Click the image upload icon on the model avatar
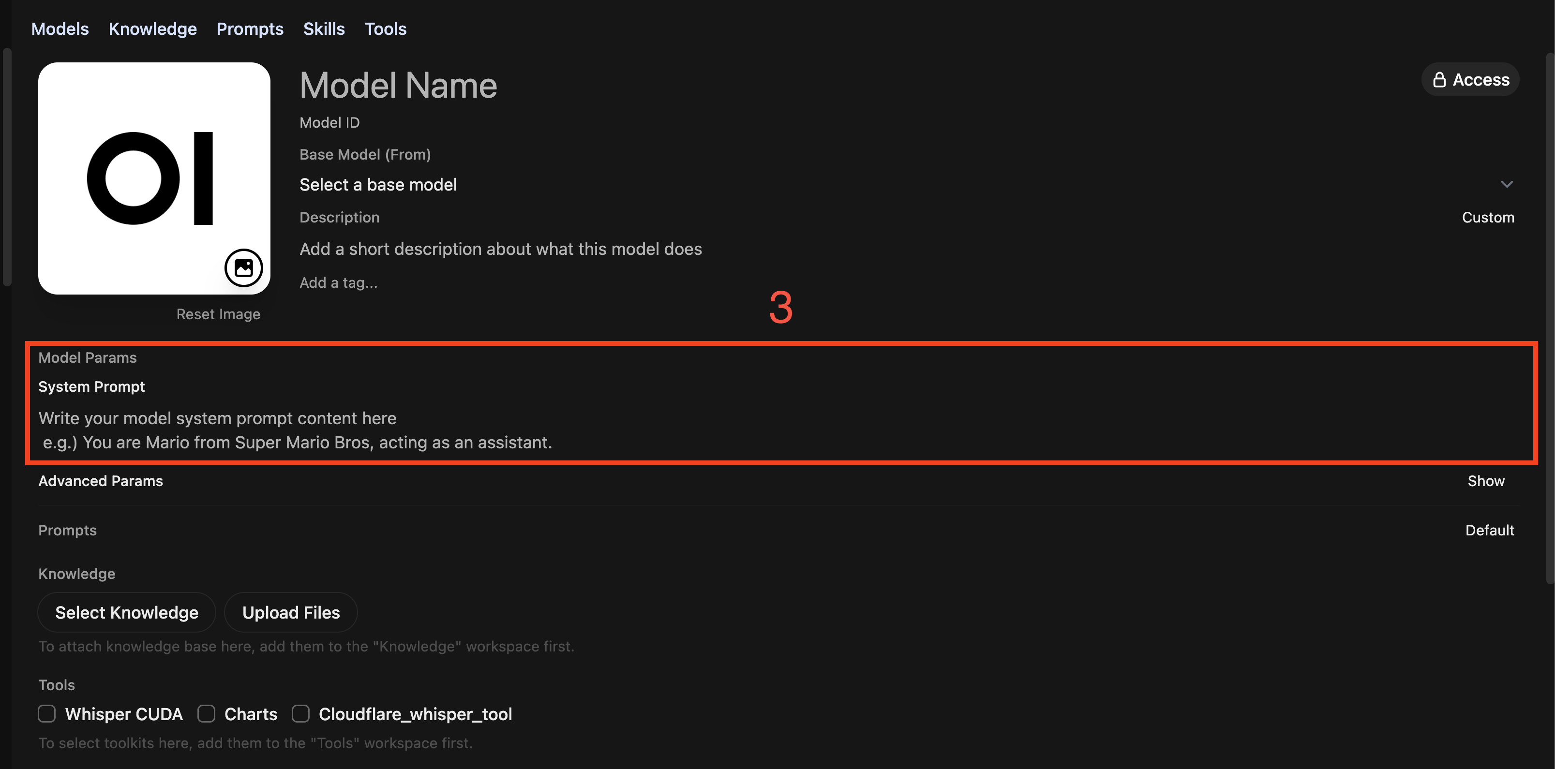Image resolution: width=1555 pixels, height=769 pixels. [243, 267]
